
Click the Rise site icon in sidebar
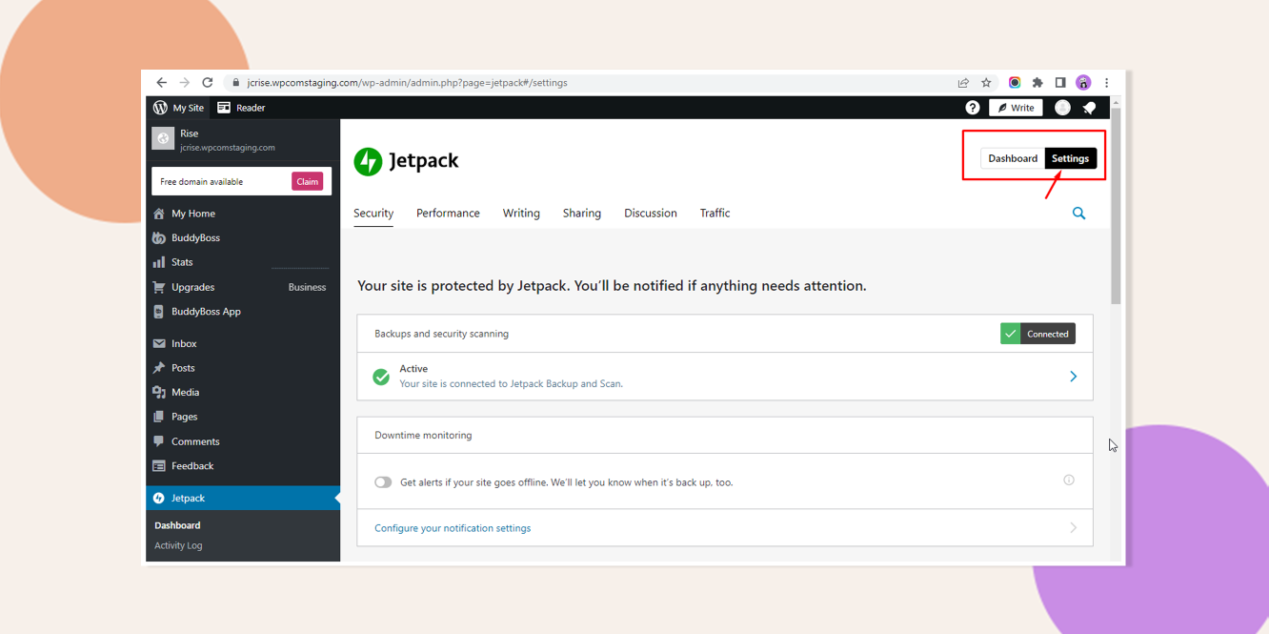coord(163,139)
